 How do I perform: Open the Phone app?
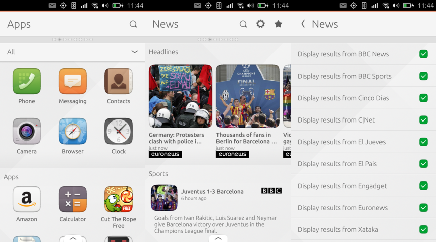coord(27,81)
